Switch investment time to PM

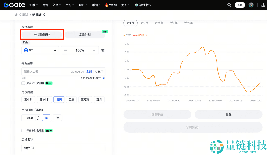57,118
